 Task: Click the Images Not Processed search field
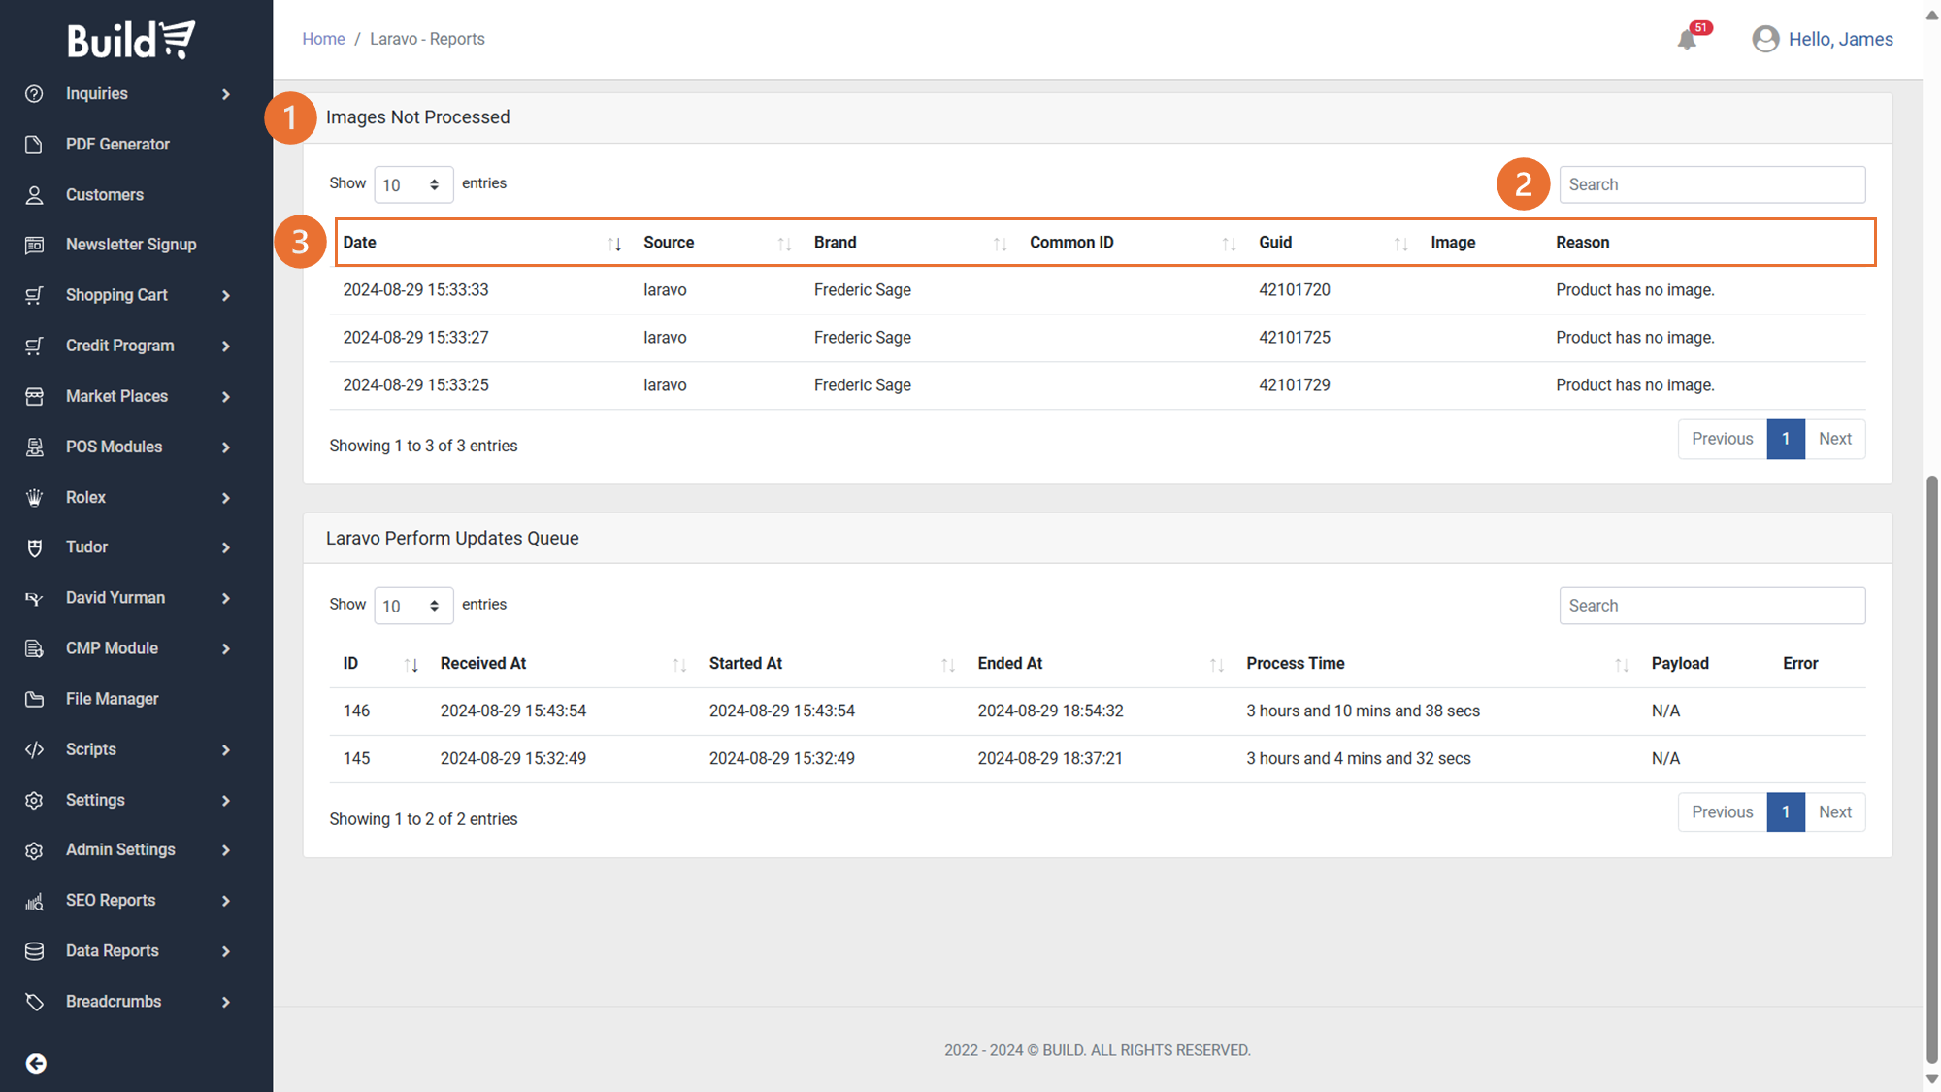1711,184
